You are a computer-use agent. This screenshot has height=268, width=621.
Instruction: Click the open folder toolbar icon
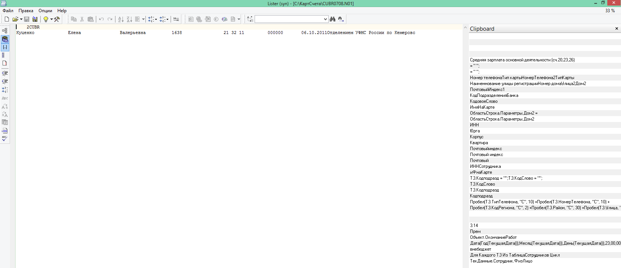15,19
